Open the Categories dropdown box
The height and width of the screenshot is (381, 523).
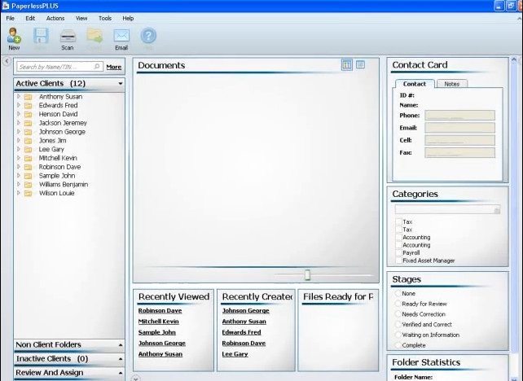tap(447, 209)
